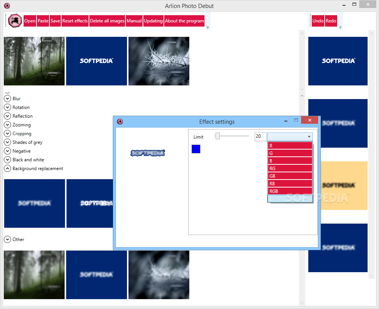Click Delete all images button

pos(107,21)
